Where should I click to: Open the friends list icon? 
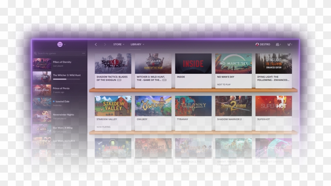[278, 44]
